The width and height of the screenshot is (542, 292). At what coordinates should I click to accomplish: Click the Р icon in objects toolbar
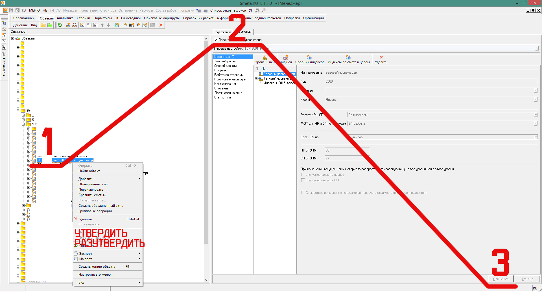pos(89,25)
